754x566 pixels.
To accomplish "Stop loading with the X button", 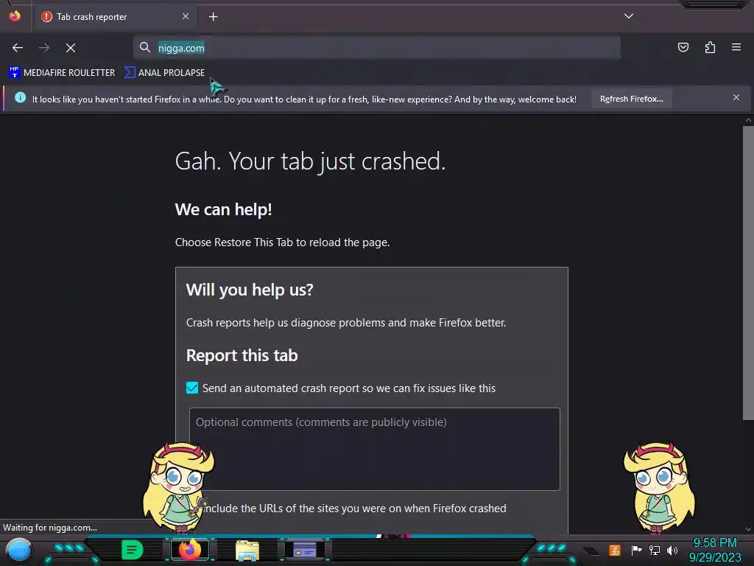I will [x=71, y=48].
